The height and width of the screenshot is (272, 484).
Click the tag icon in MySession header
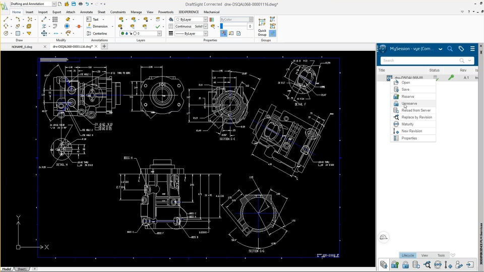pyautogui.click(x=461, y=49)
